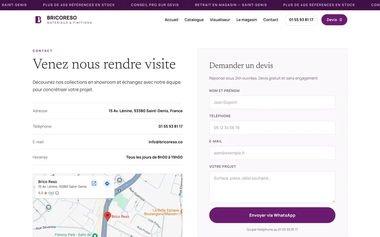The image size is (380, 237).
Task: Click the rating info circle icon
Action: point(57,193)
